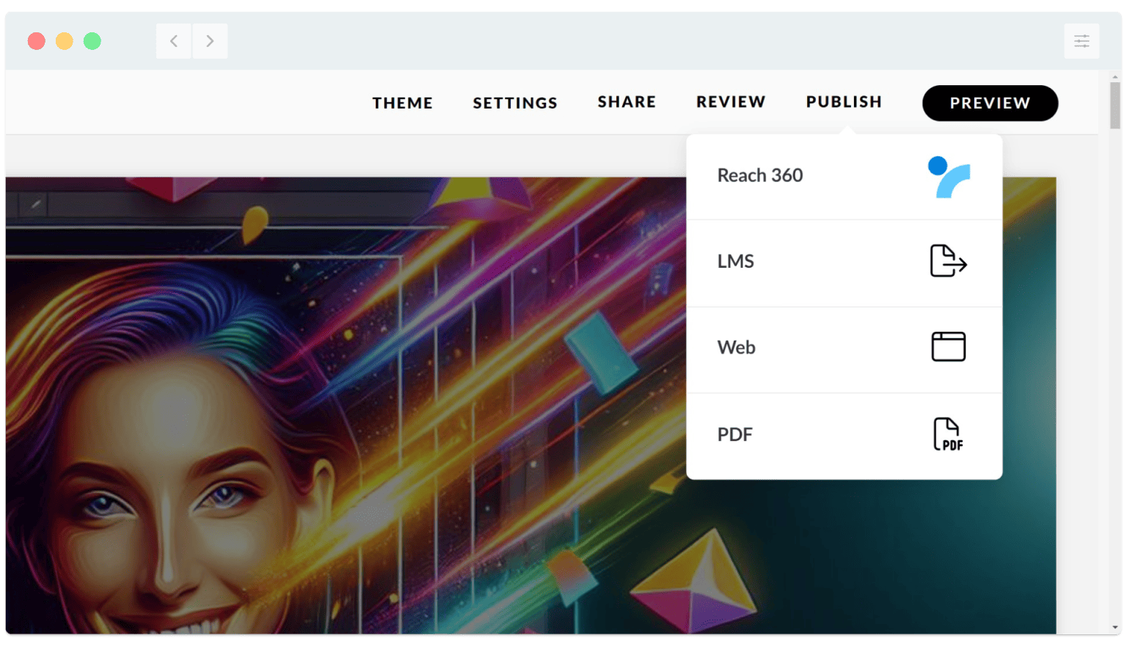Collapse the Publish dropdown

(844, 102)
